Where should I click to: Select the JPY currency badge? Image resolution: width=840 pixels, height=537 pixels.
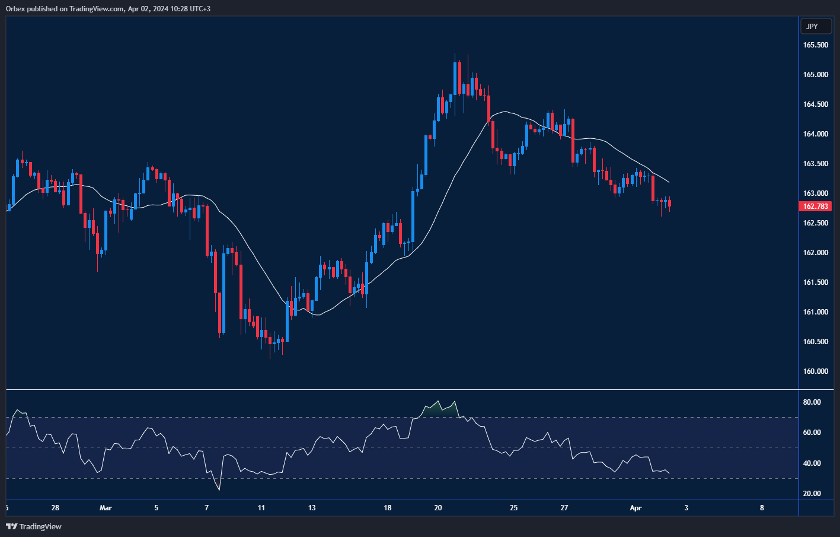pyautogui.click(x=816, y=26)
